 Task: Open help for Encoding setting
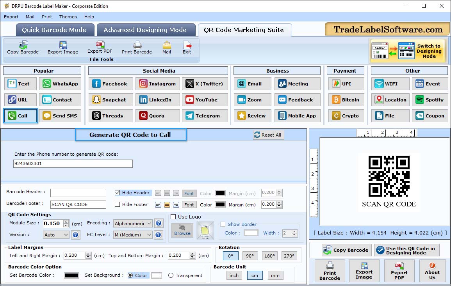point(158,223)
